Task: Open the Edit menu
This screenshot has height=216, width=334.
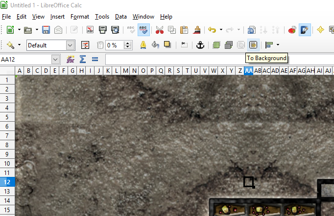Action: click(x=22, y=17)
